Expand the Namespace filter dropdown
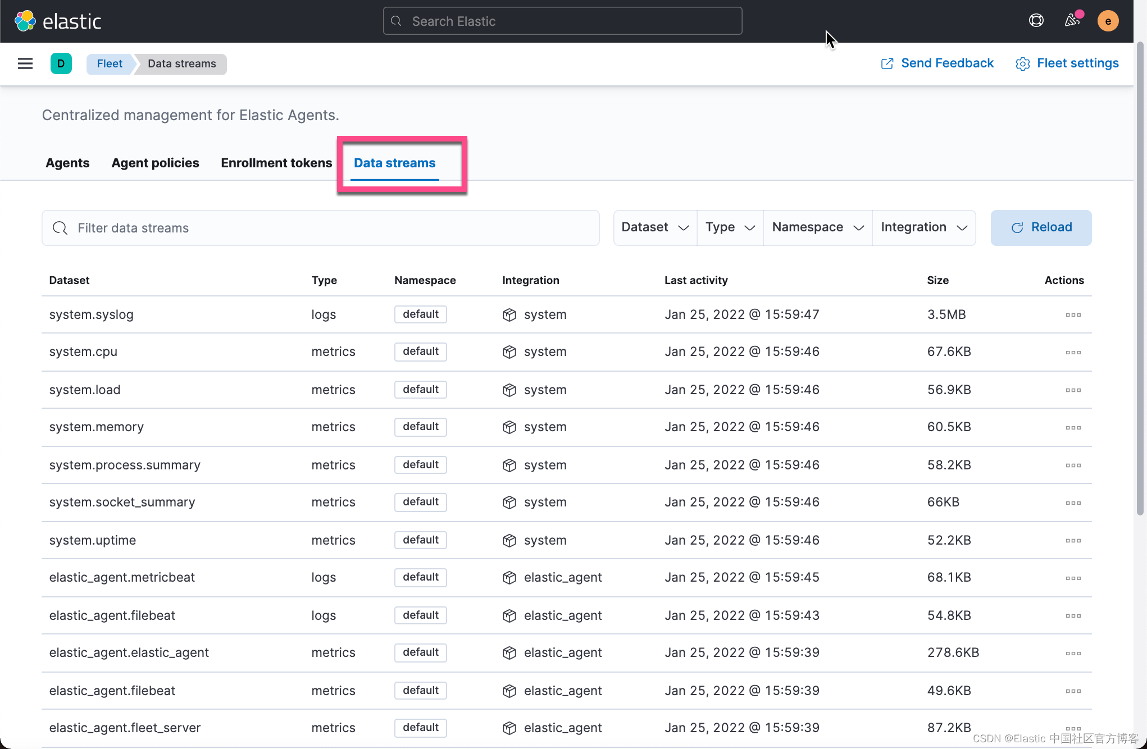Viewport: 1147px width, 749px height. coord(817,227)
